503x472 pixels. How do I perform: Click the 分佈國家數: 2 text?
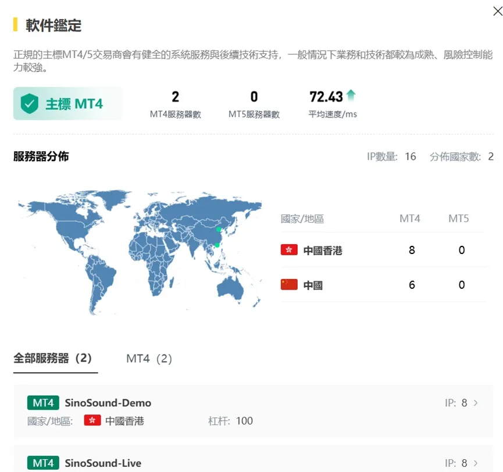462,156
